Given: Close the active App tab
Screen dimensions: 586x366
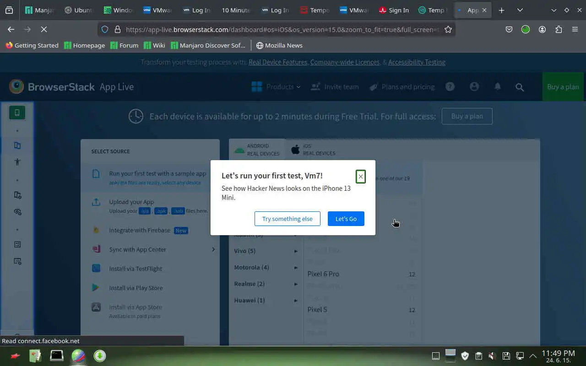Looking at the screenshot, I should click(x=484, y=10).
